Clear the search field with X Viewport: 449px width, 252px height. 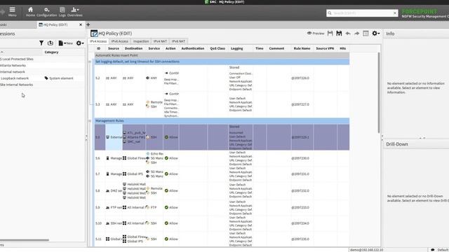coord(395,13)
